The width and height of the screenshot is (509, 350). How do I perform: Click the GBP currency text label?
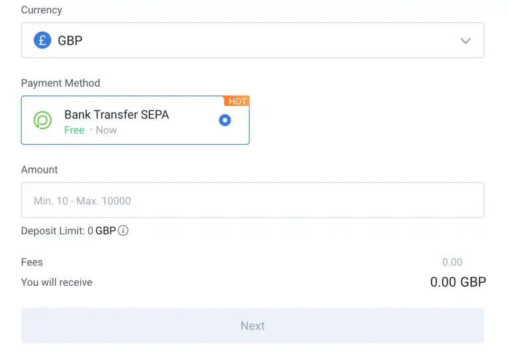coord(70,40)
